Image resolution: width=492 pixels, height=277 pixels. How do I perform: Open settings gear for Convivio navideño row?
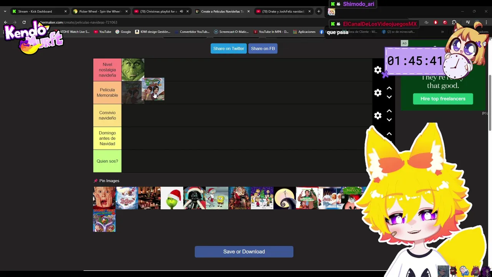(378, 115)
